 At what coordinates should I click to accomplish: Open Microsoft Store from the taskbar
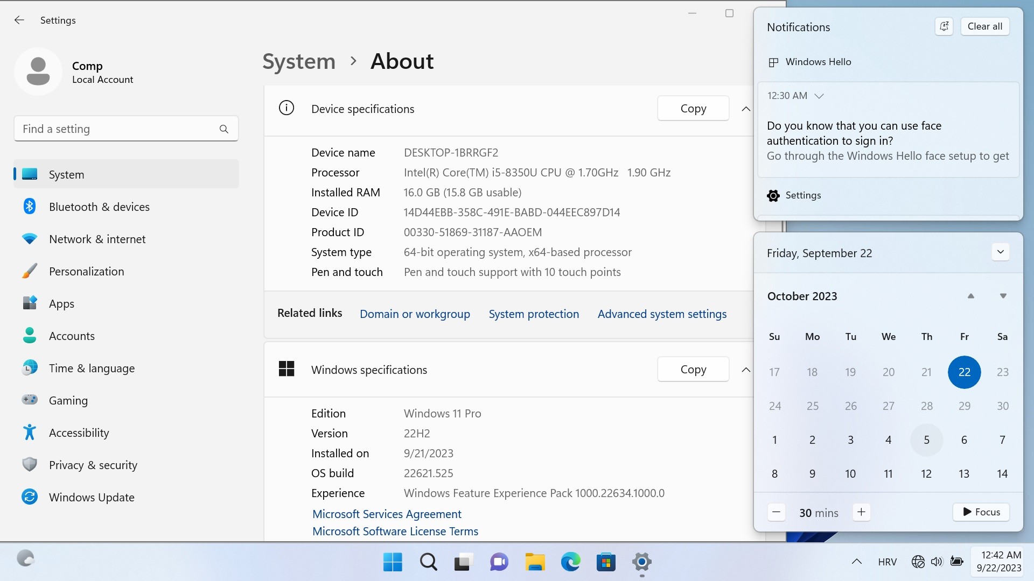click(606, 562)
